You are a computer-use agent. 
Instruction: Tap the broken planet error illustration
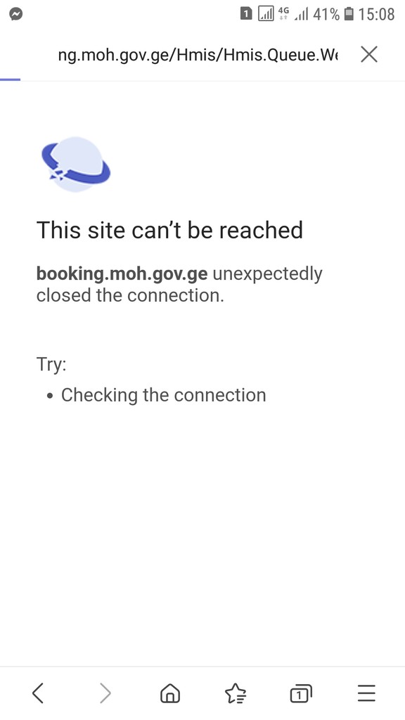pos(76,164)
